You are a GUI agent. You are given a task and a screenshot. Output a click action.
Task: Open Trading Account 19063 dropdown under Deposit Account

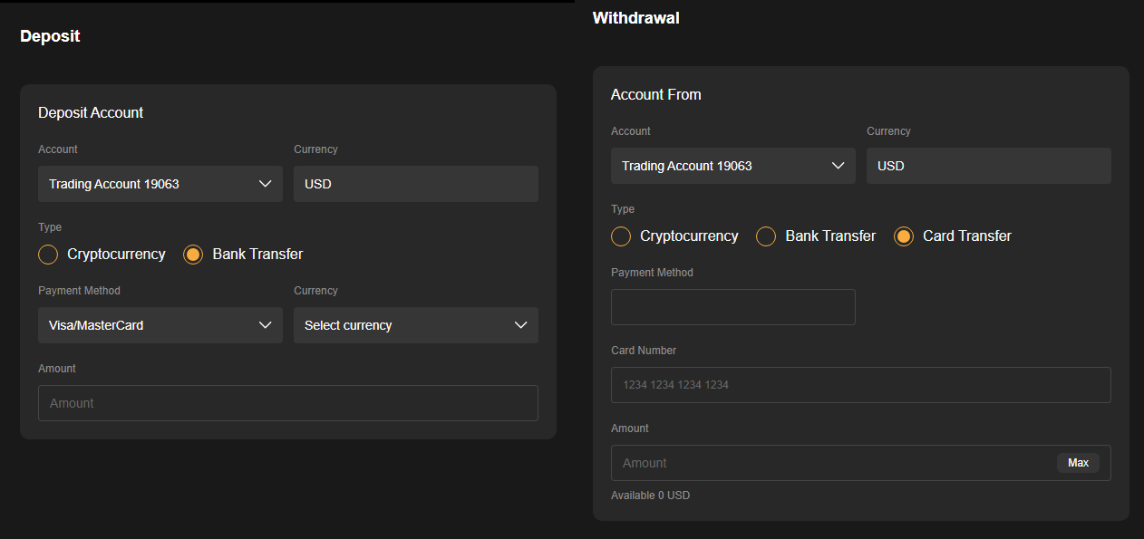pyautogui.click(x=160, y=184)
